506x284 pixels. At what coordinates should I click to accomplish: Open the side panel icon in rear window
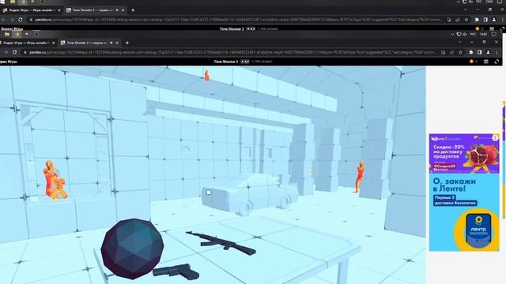coord(485,20)
